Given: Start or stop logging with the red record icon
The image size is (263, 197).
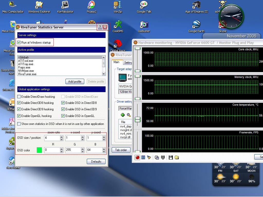Looking at the screenshot, I should [137, 157].
